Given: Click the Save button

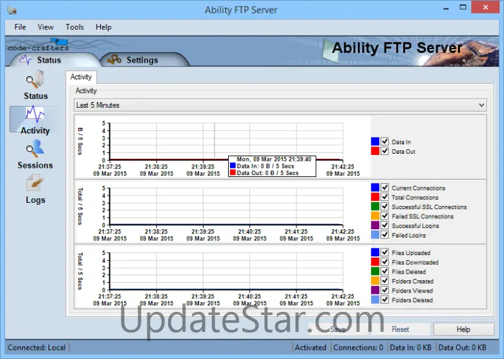Looking at the screenshot, I should pyautogui.click(x=337, y=329).
